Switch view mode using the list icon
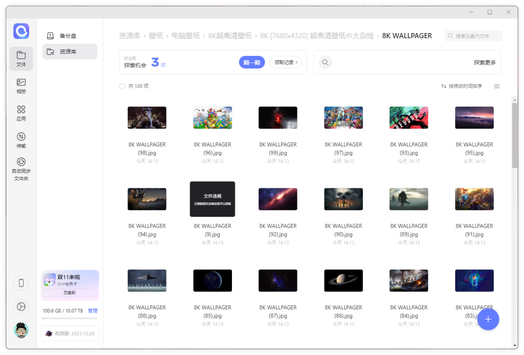The image size is (524, 355). [x=497, y=86]
